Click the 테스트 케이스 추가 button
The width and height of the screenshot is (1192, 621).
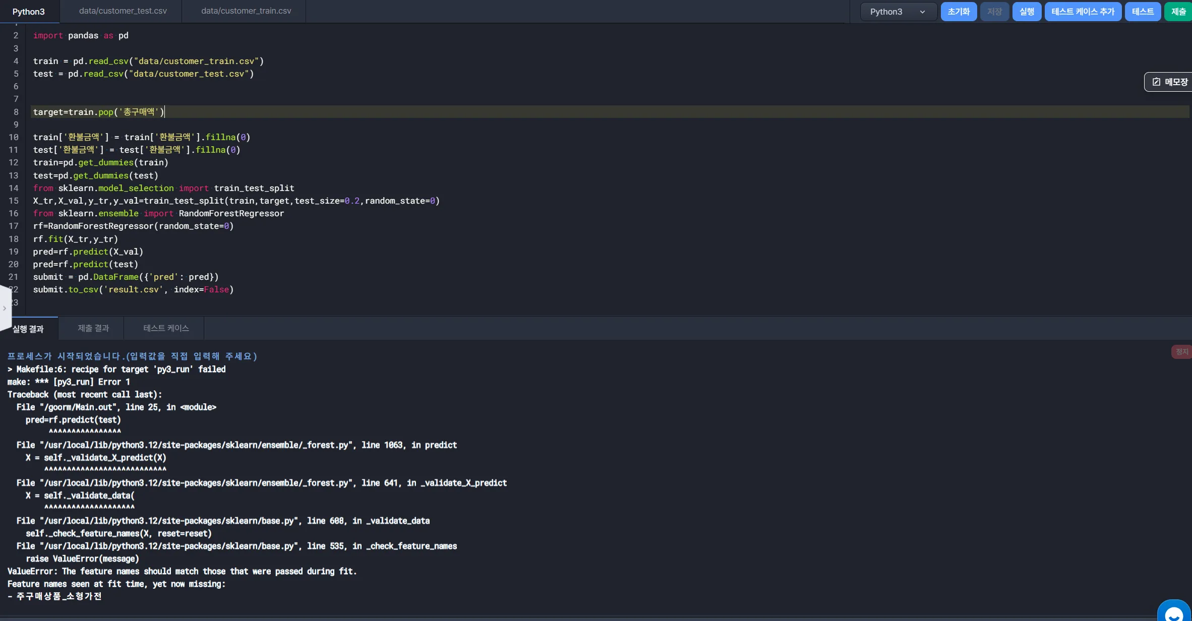point(1083,11)
